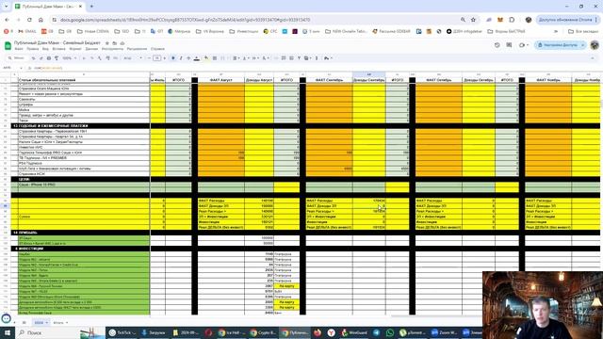Click the Borders toolbar icon
The width and height of the screenshot is (603, 339).
pyautogui.click(x=215, y=58)
